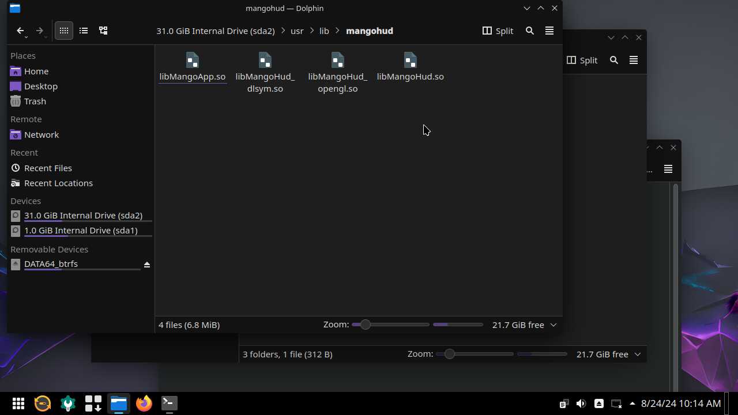This screenshot has height=415, width=738.
Task: Launch Firefox from the taskbar
Action: (144, 403)
